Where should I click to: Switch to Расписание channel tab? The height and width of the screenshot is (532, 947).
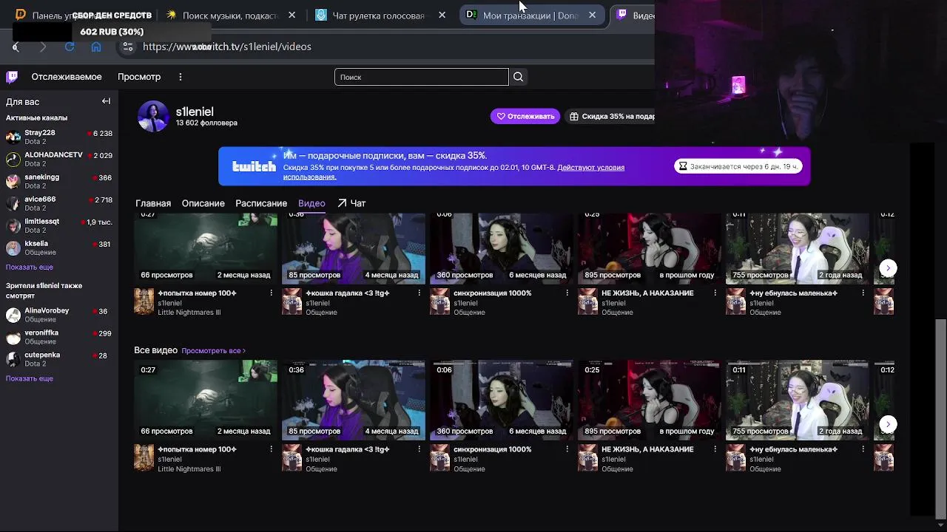point(261,203)
